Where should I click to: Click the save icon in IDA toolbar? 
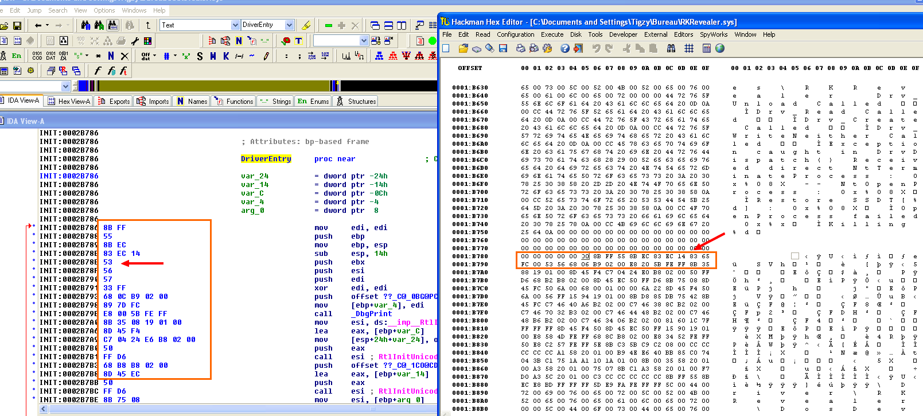click(17, 25)
